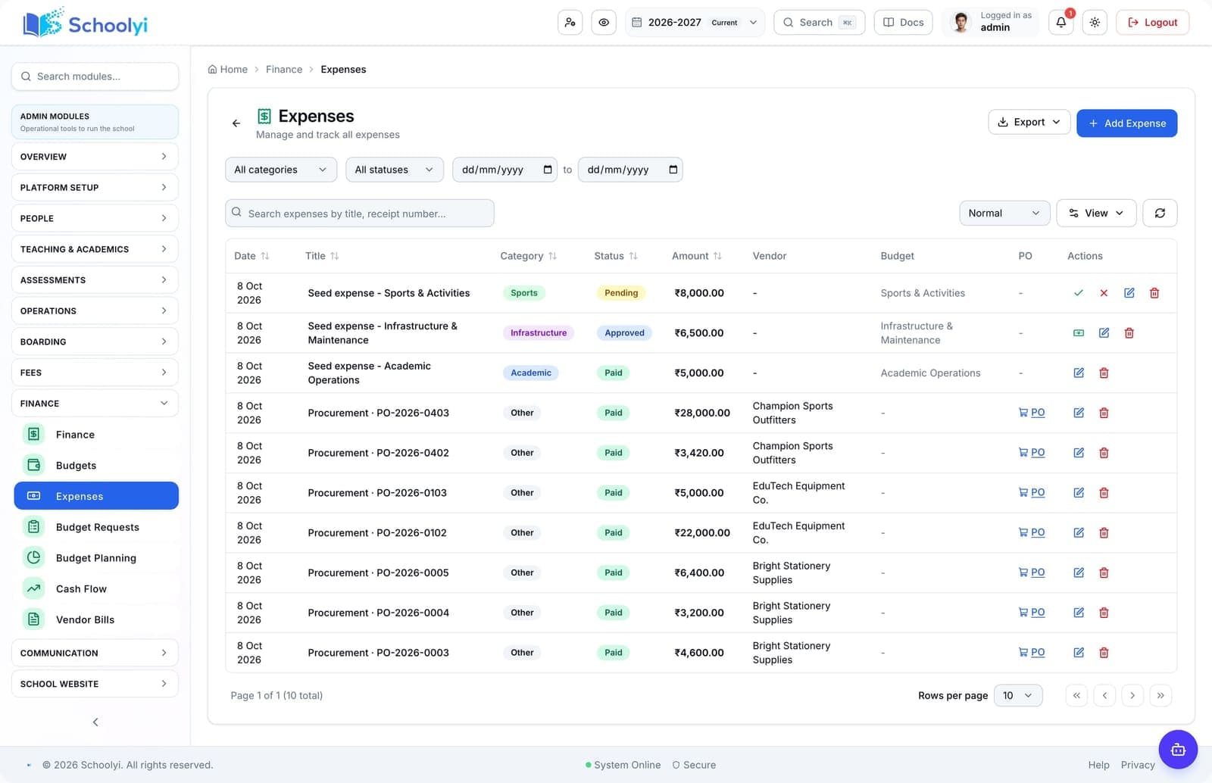Open the notifications bell
This screenshot has height=783, width=1212.
1060,23
